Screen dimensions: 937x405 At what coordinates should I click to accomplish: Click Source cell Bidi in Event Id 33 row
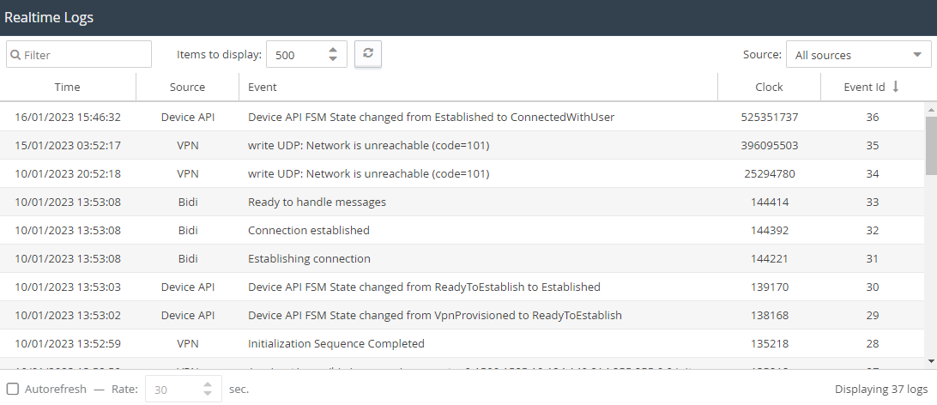pos(188,202)
